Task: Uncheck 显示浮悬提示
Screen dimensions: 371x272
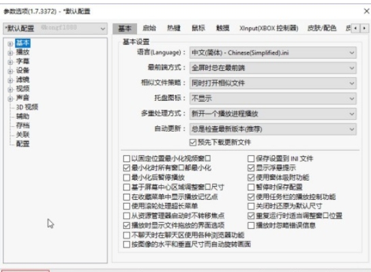Action: [251, 168]
